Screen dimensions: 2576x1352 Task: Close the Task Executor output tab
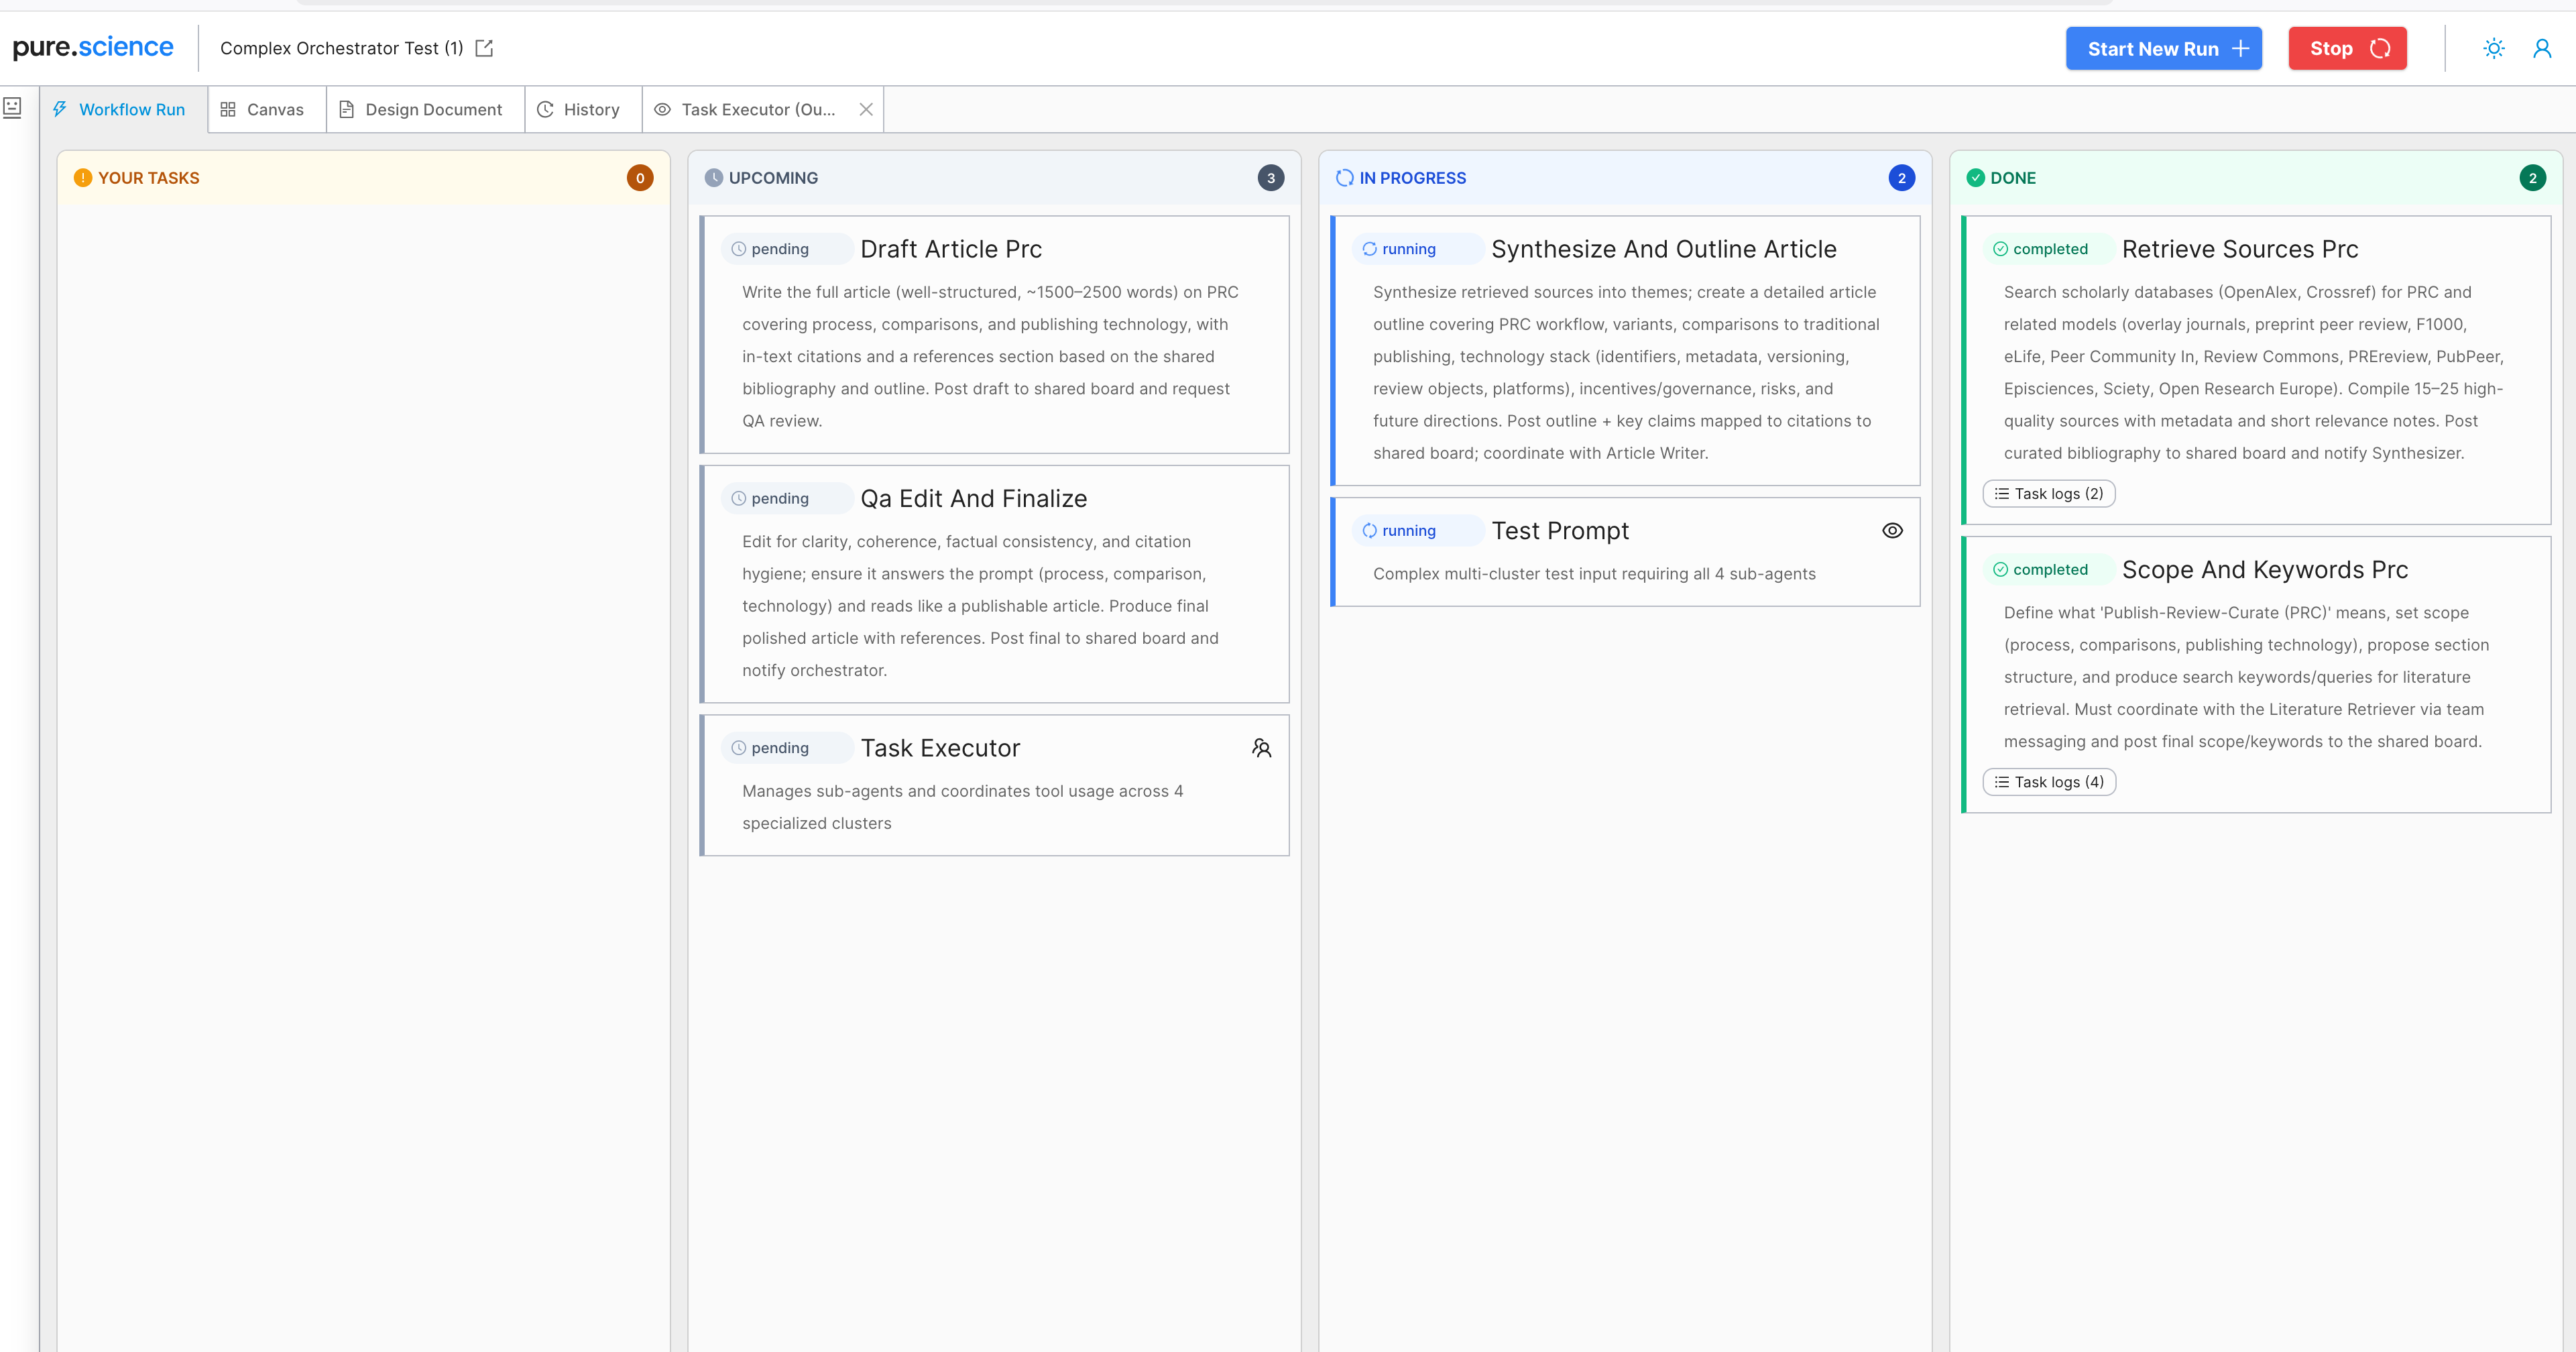point(866,110)
